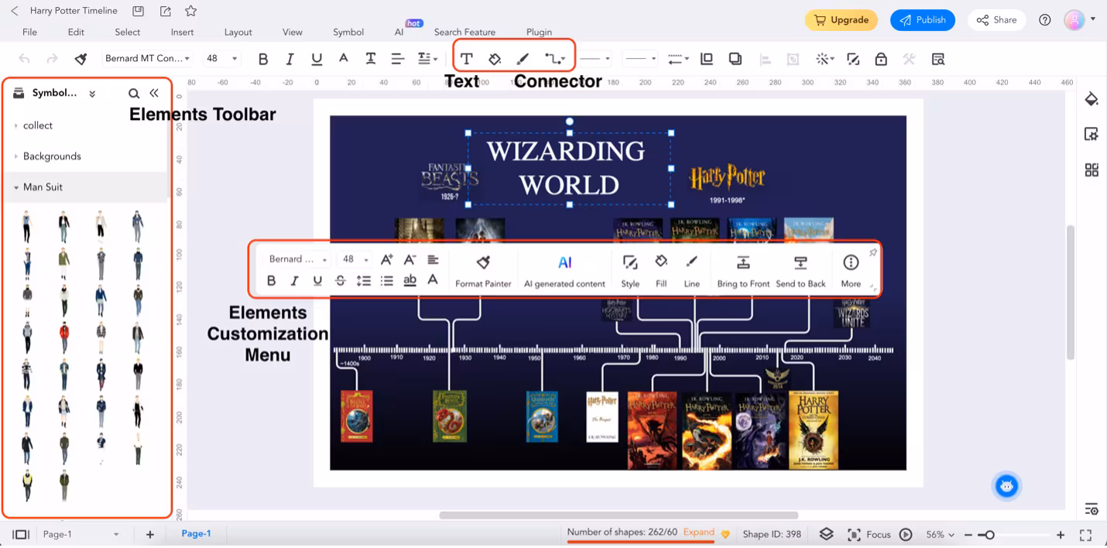Click the undo arrow in top toolbar

pyautogui.click(x=25, y=59)
